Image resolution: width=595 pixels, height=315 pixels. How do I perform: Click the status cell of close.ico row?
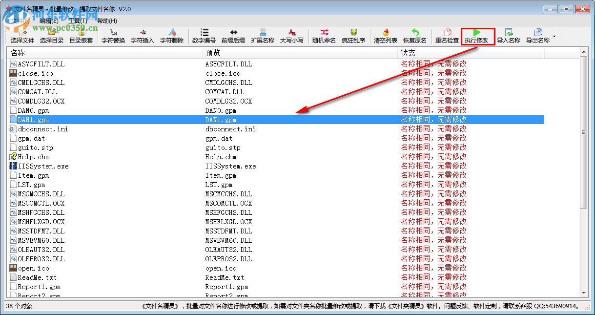coord(433,73)
